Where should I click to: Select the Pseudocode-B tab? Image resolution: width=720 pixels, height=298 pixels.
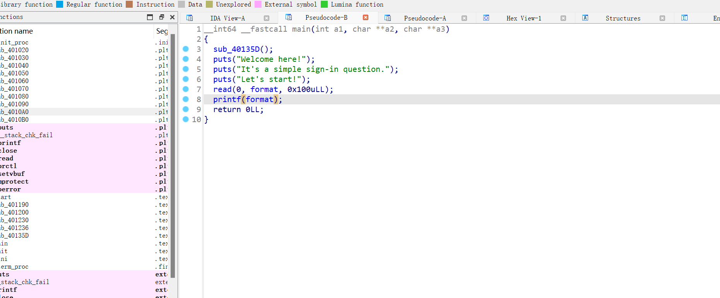pos(327,17)
